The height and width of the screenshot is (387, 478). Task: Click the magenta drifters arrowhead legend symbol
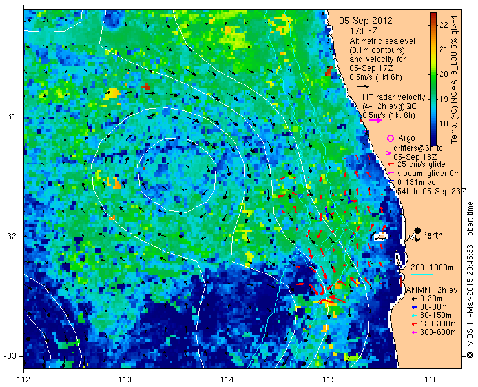(x=388, y=153)
